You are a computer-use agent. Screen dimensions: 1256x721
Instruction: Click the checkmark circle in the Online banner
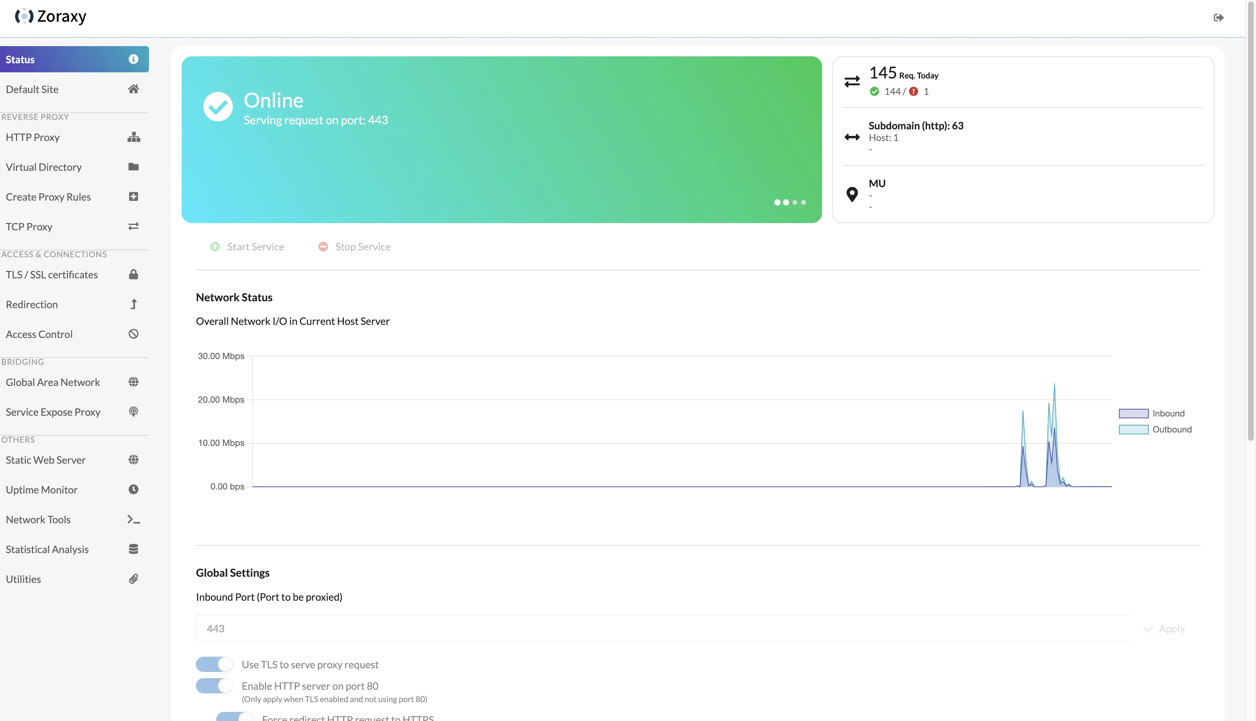pyautogui.click(x=218, y=106)
